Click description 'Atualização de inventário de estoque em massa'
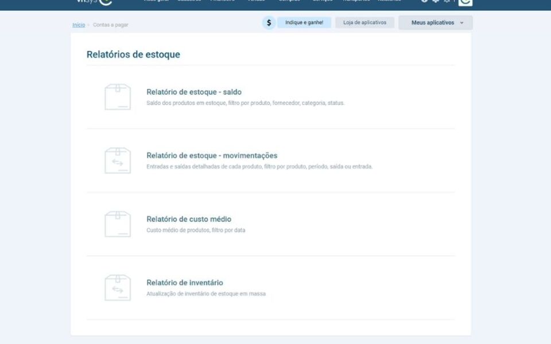Image resolution: width=551 pixels, height=344 pixels. (x=206, y=294)
